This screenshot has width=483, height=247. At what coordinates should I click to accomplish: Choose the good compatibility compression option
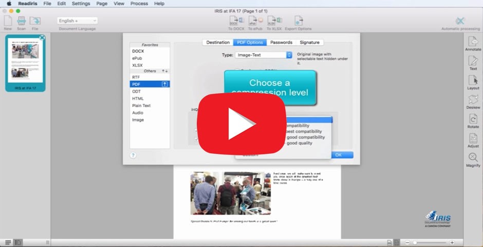click(306, 137)
